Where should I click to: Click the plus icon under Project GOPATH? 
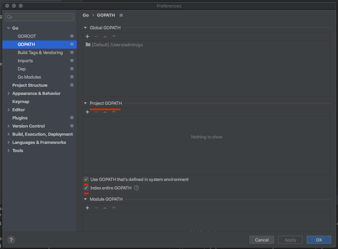pos(87,112)
